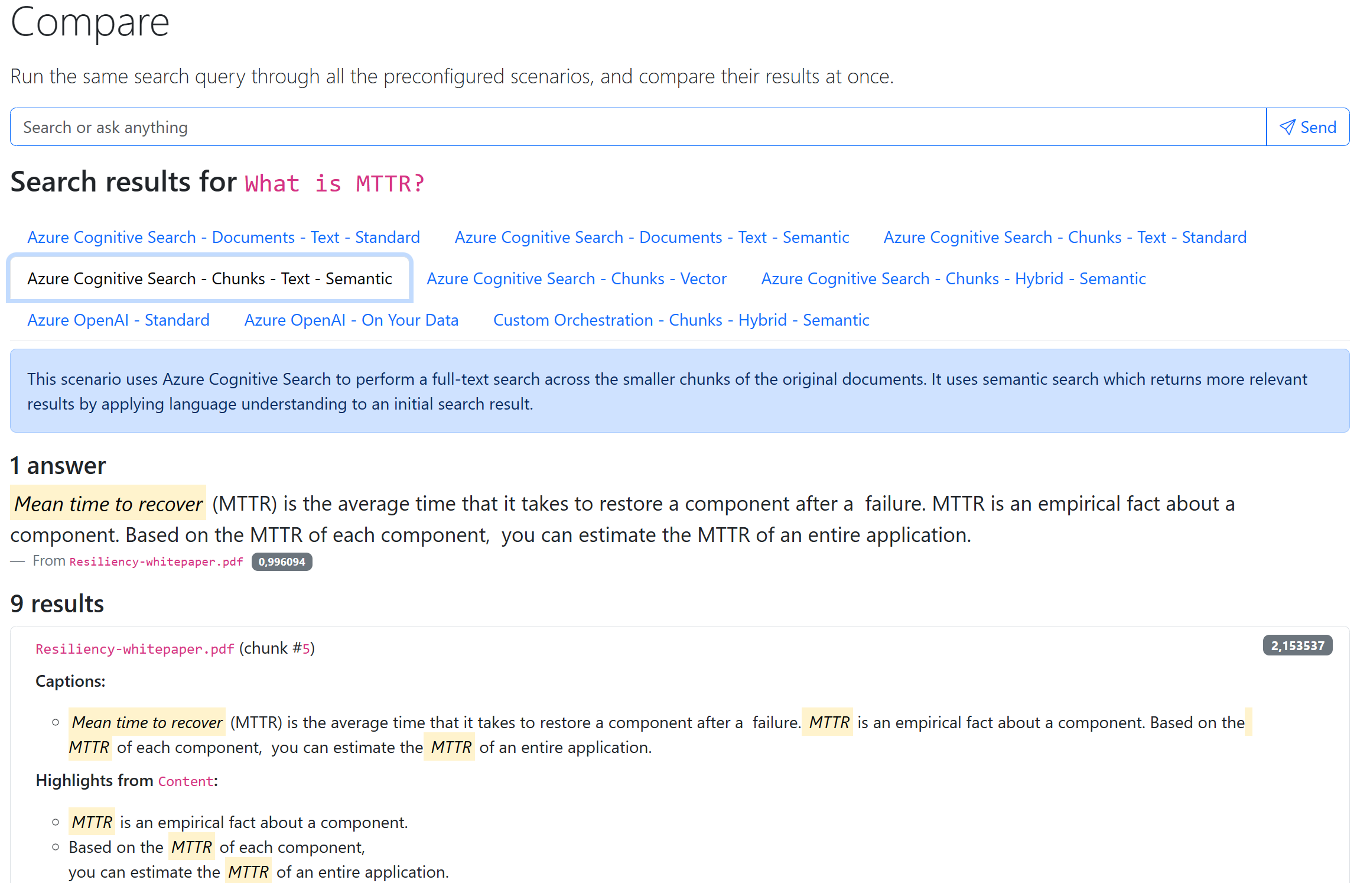Click the answer score badge 0,996094
This screenshot has width=1357, height=883.
coord(282,561)
